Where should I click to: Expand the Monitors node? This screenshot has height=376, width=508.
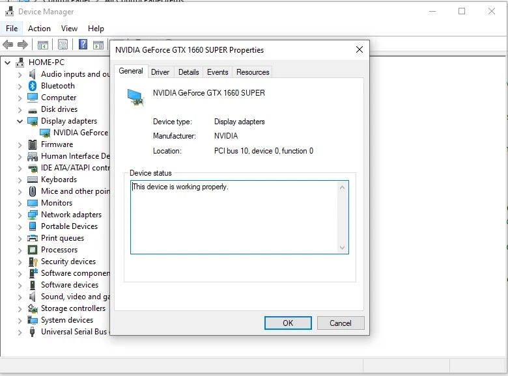click(20, 203)
